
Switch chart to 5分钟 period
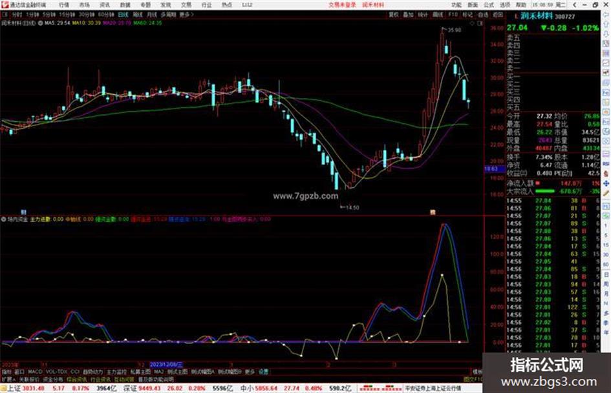point(48,14)
